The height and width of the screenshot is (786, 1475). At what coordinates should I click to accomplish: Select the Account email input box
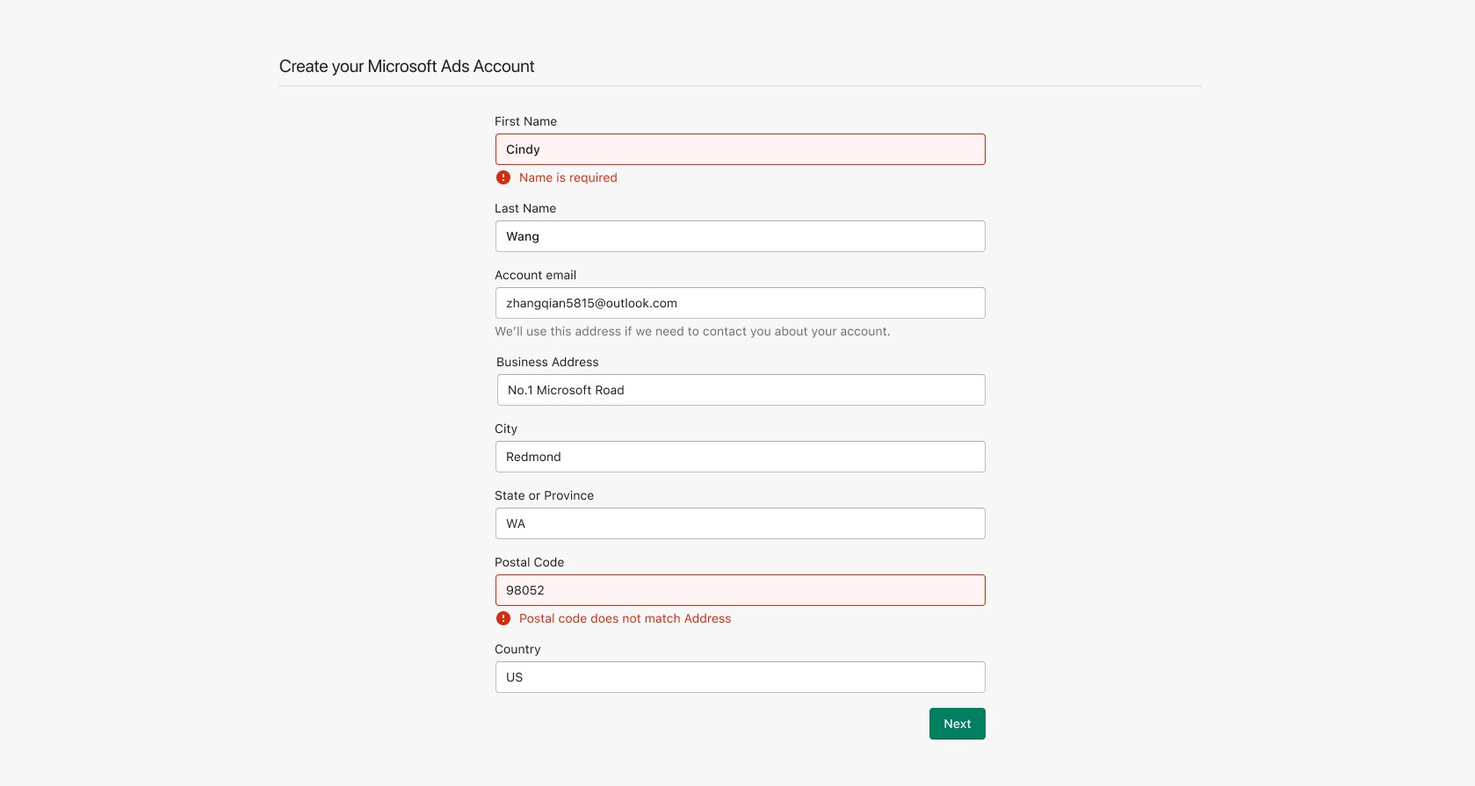740,303
